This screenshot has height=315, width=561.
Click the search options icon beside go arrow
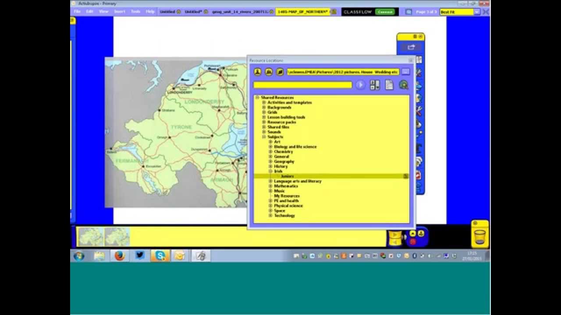click(x=375, y=85)
